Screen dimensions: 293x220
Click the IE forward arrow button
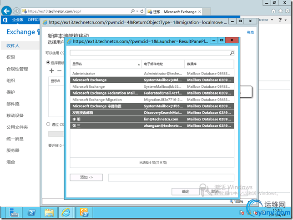pos(17,11)
